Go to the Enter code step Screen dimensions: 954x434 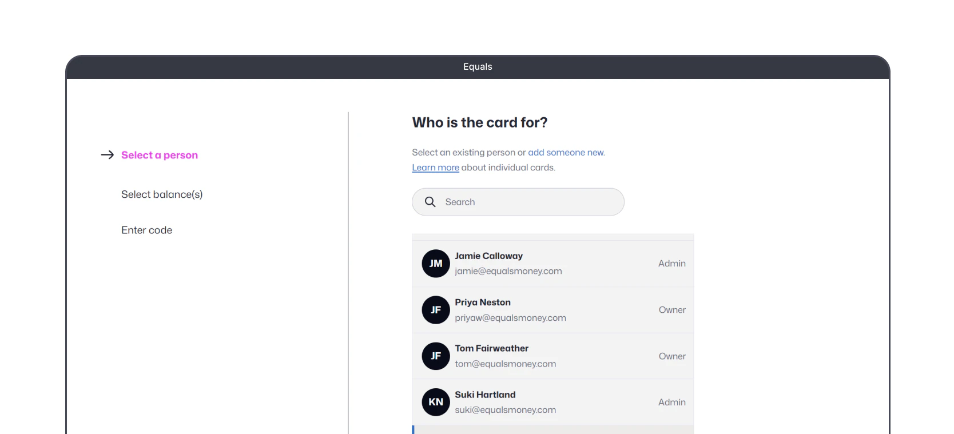pyautogui.click(x=146, y=230)
